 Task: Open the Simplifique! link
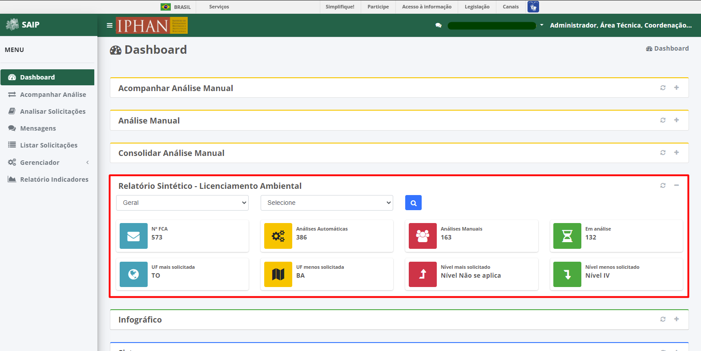coord(340,7)
